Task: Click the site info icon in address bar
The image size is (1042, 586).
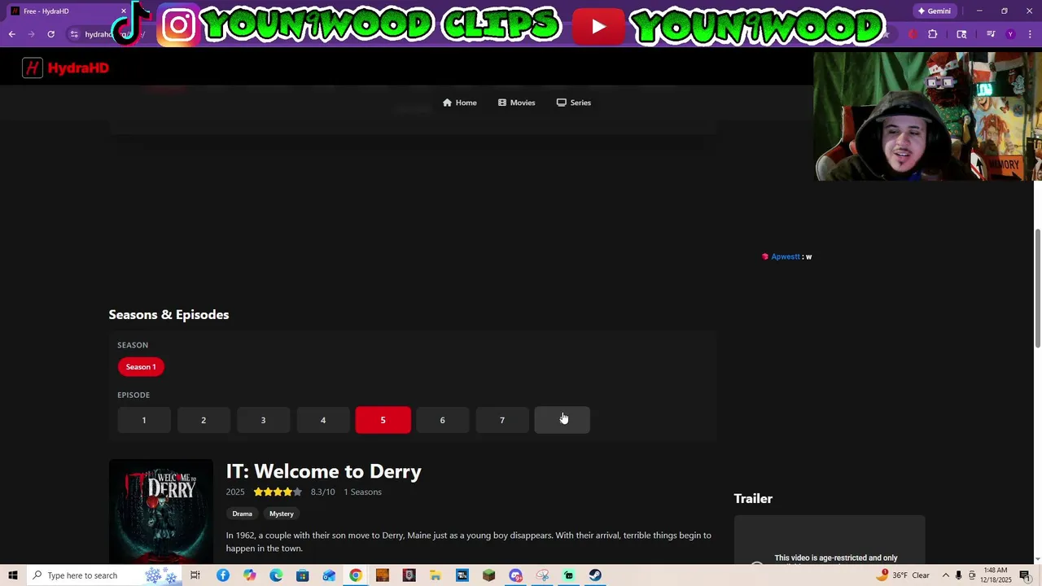Action: click(73, 34)
